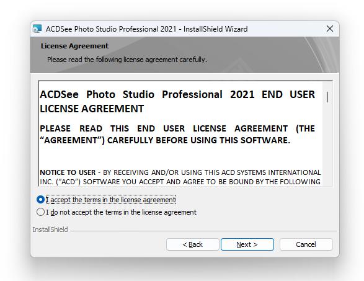This screenshot has width=364, height=281.
Task: Return to the previous page with Back
Action: 193,244
